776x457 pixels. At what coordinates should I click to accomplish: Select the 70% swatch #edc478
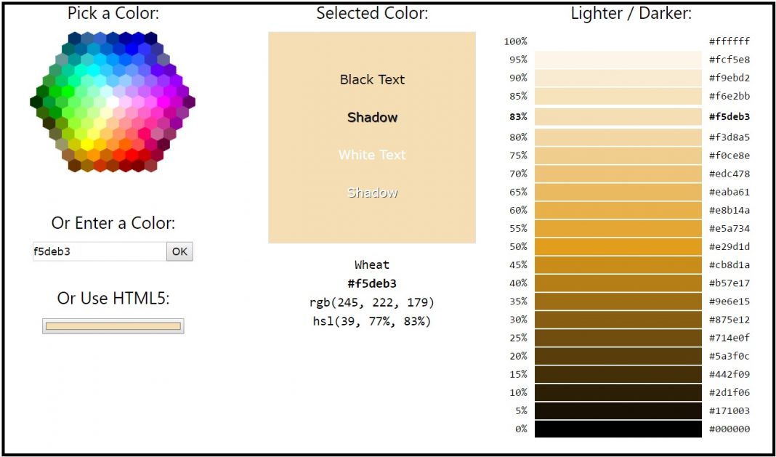(618, 174)
